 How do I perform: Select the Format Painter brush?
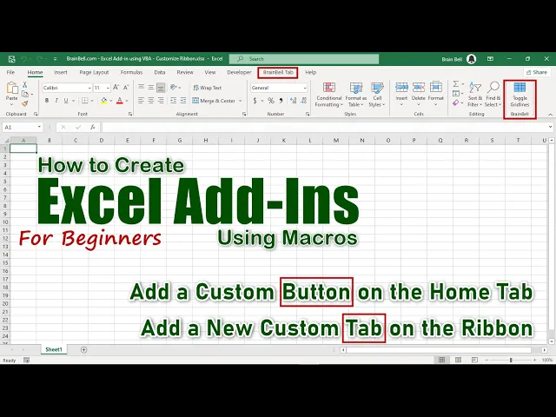25,103
